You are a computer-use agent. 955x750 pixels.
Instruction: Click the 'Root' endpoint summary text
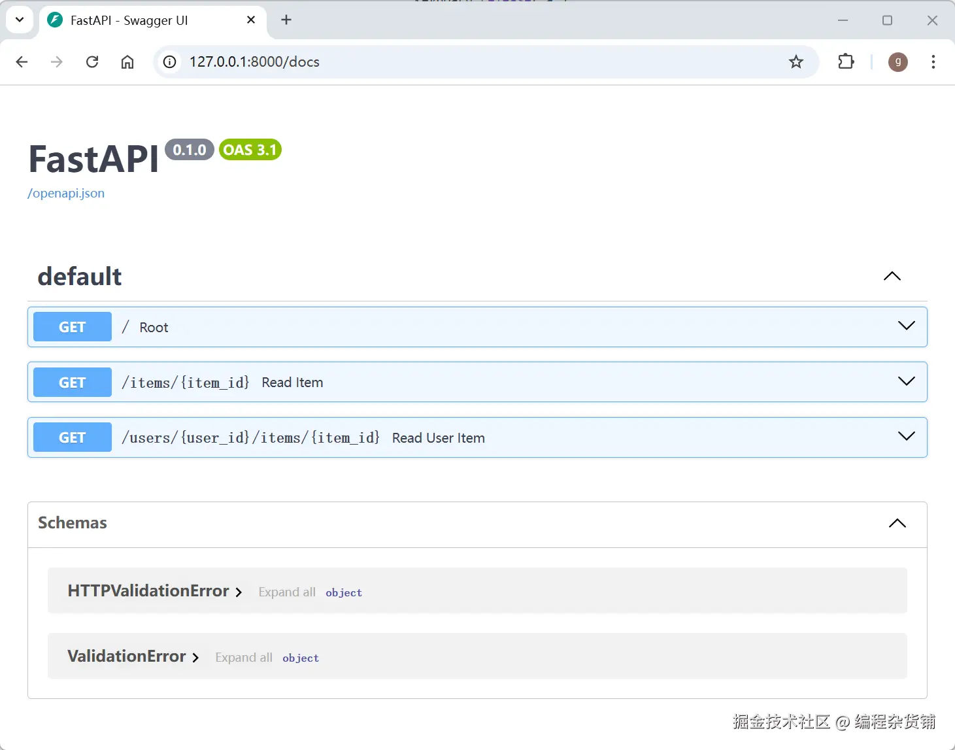click(154, 328)
